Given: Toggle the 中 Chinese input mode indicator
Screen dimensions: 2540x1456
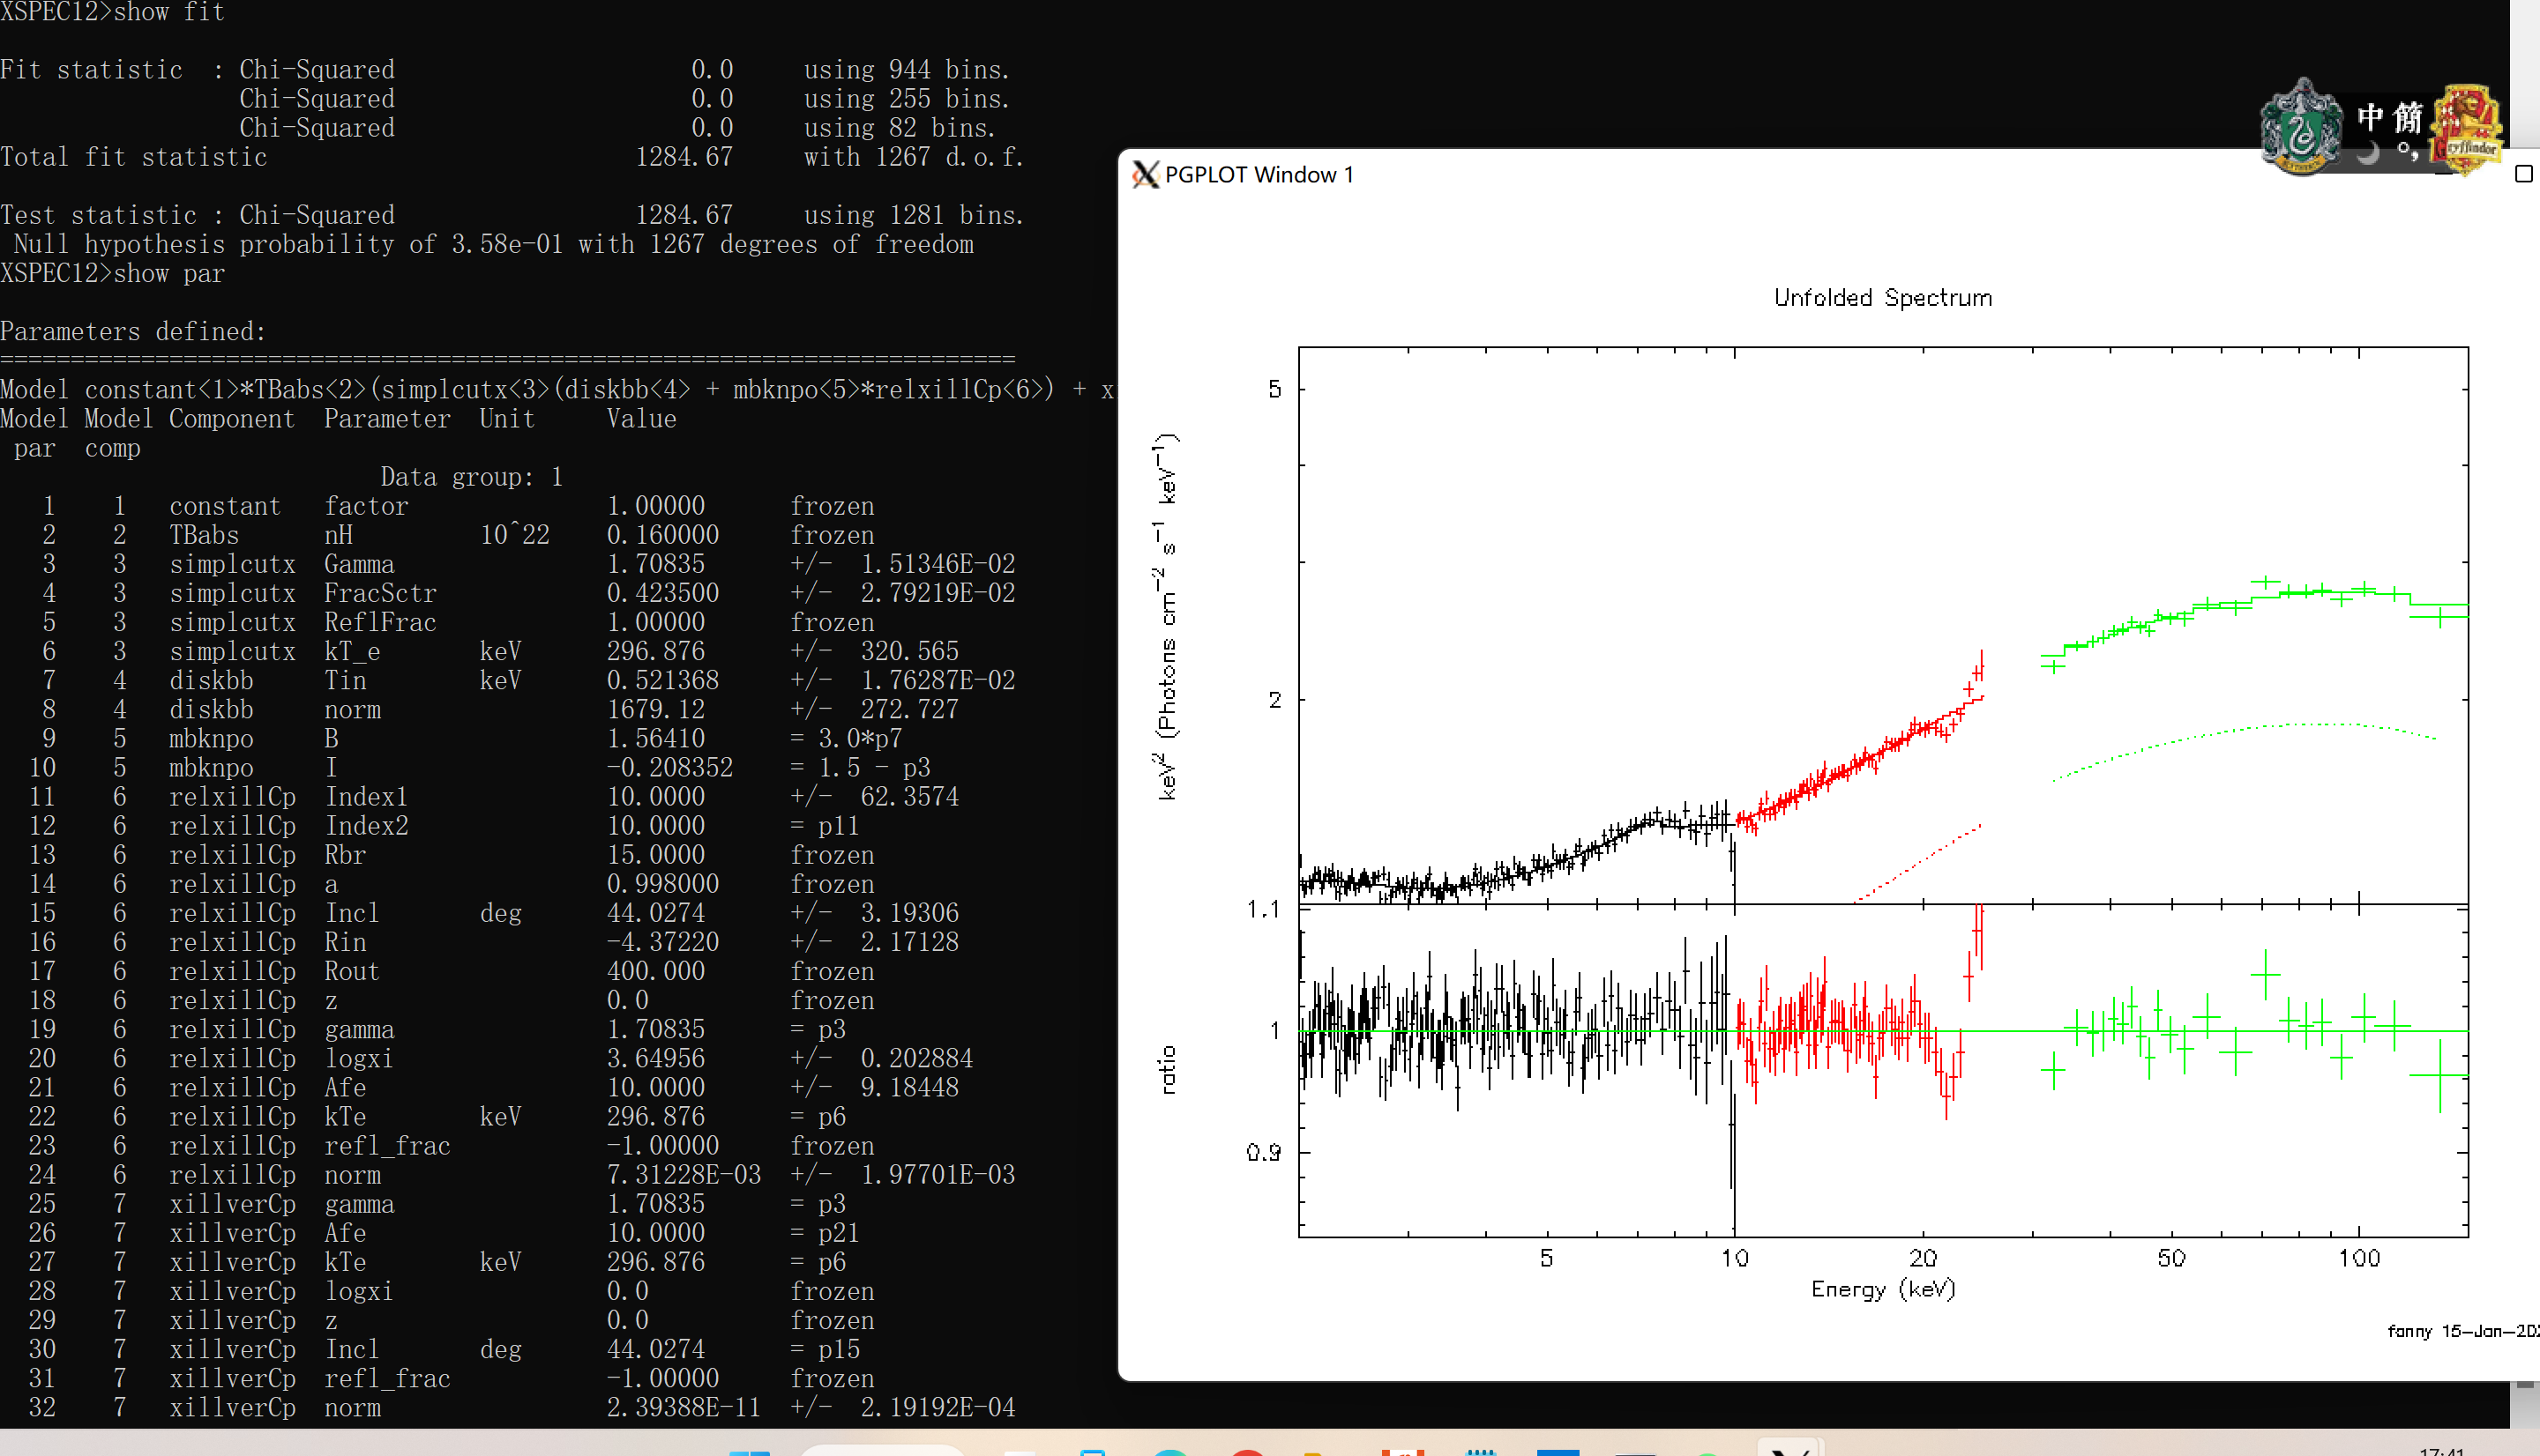Looking at the screenshot, I should tap(2370, 117).
